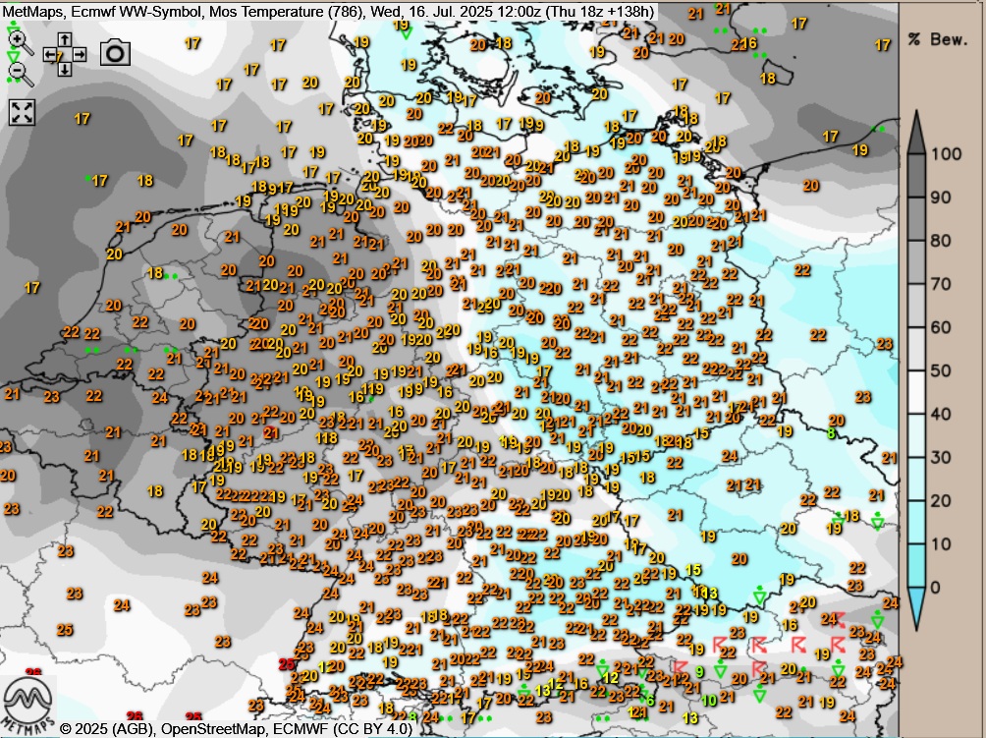The image size is (986, 738).
Task: Pan the map right with the arrow
Action: 79,55
